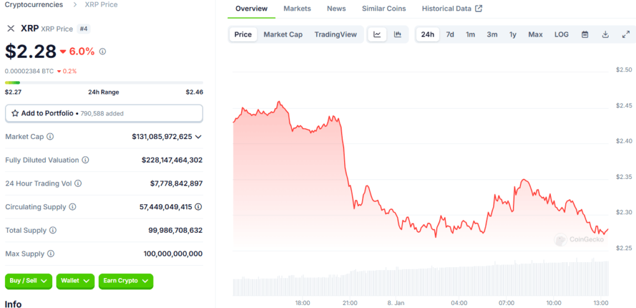Open the Similar Coins tab

(384, 9)
